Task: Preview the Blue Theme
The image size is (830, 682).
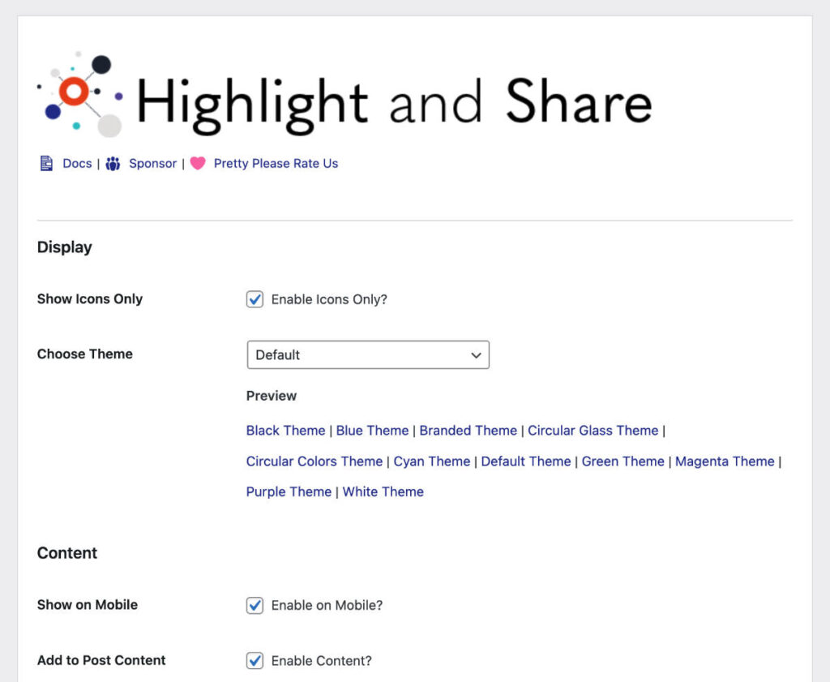Action: coord(372,431)
